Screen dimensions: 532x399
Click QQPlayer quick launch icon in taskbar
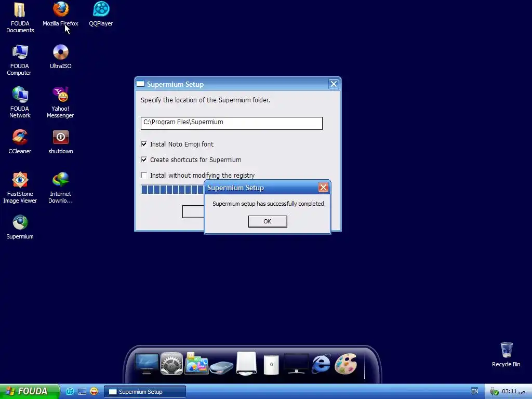[70, 392]
